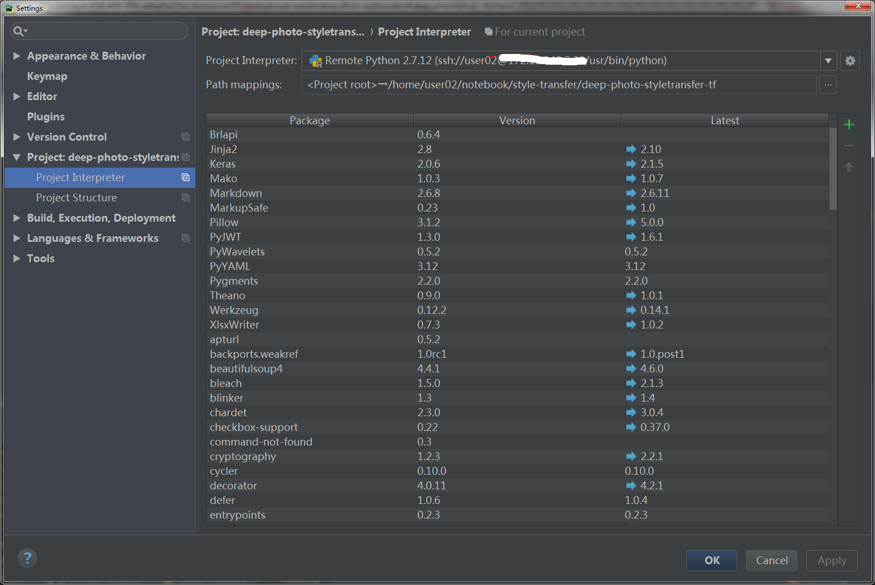This screenshot has height=585, width=875.
Task: Click the Apply button
Action: click(x=832, y=560)
